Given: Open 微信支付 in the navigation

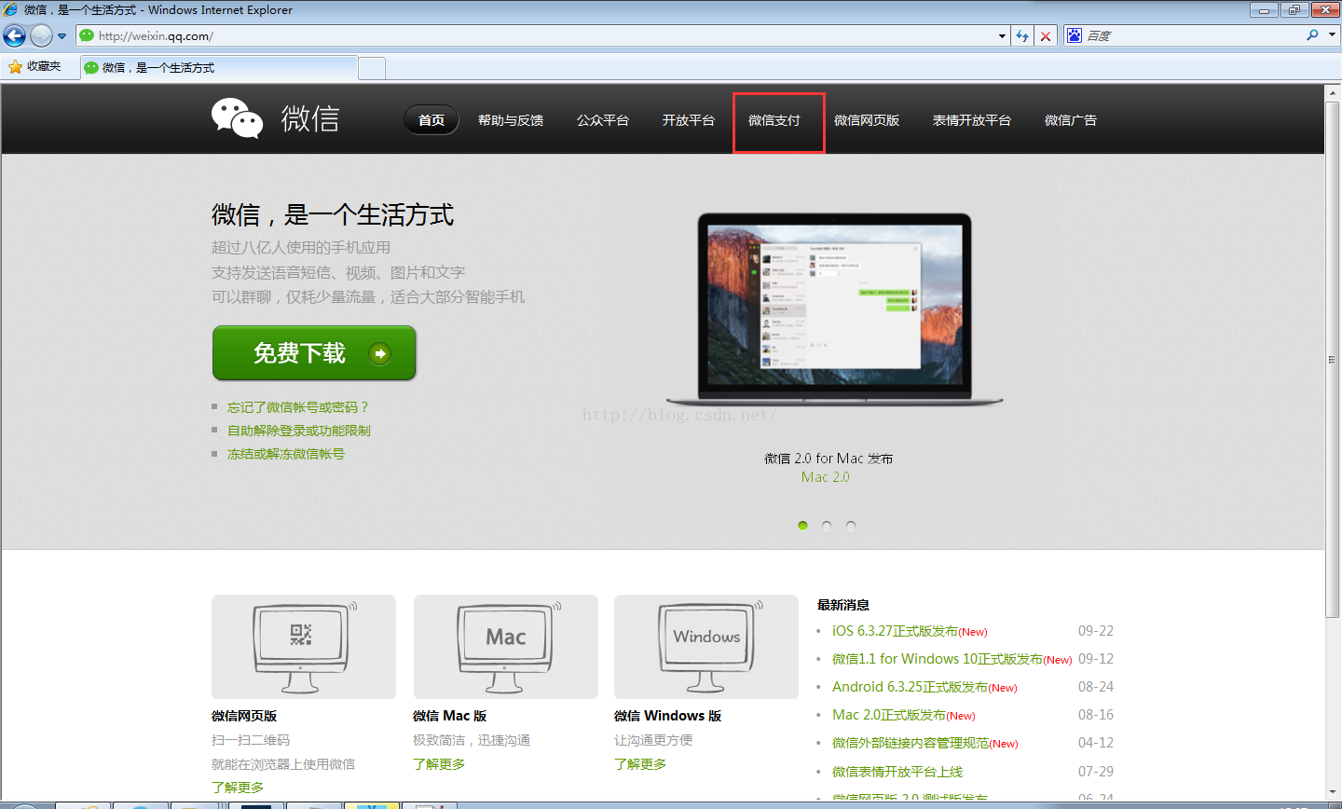Looking at the screenshot, I should tap(774, 120).
